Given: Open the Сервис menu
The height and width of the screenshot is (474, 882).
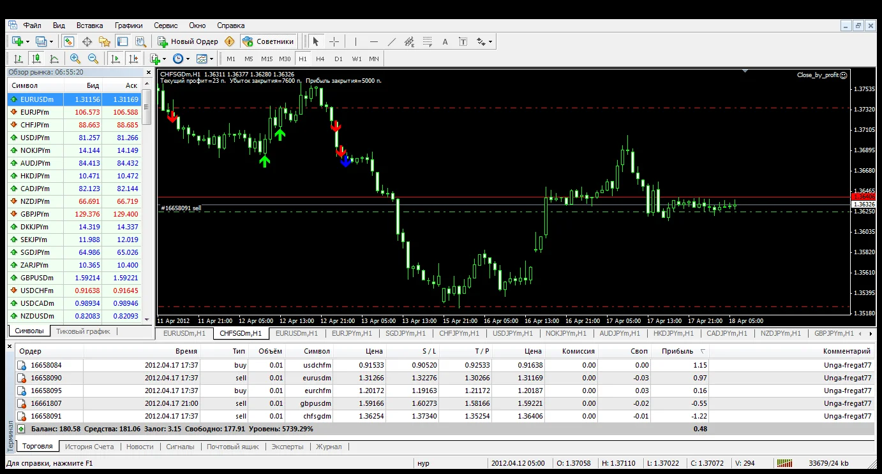Looking at the screenshot, I should (165, 25).
